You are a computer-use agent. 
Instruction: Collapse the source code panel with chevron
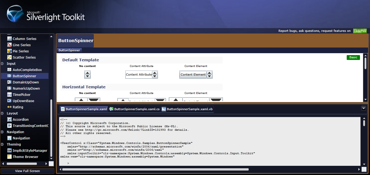363,108
